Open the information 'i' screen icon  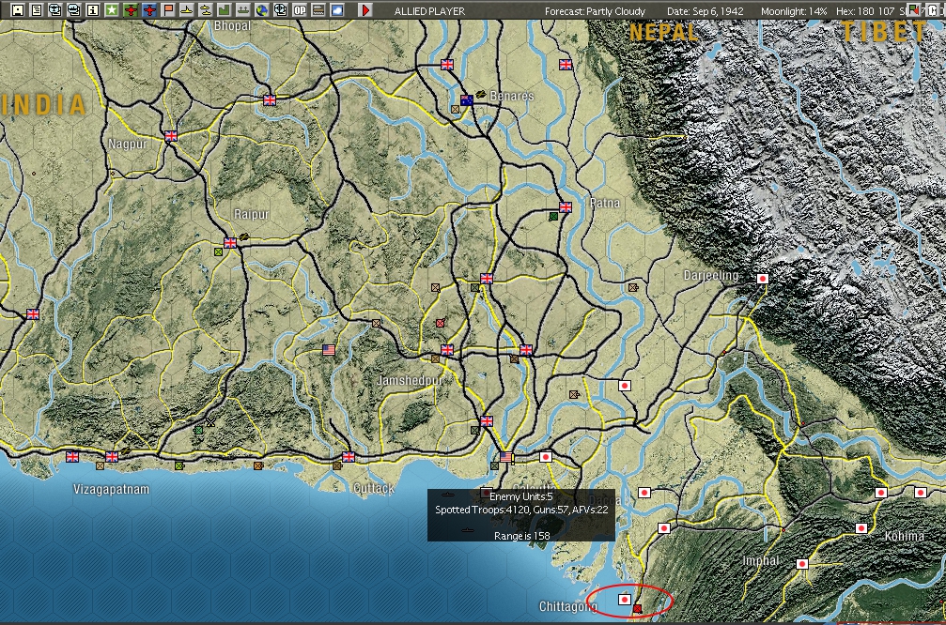pyautogui.click(x=92, y=10)
